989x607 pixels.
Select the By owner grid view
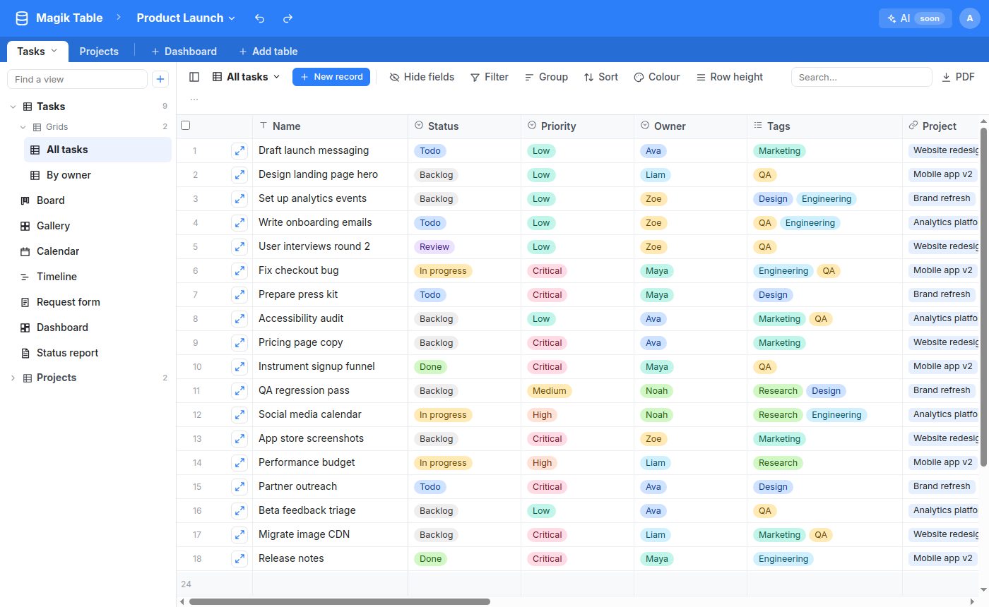[x=97, y=175]
